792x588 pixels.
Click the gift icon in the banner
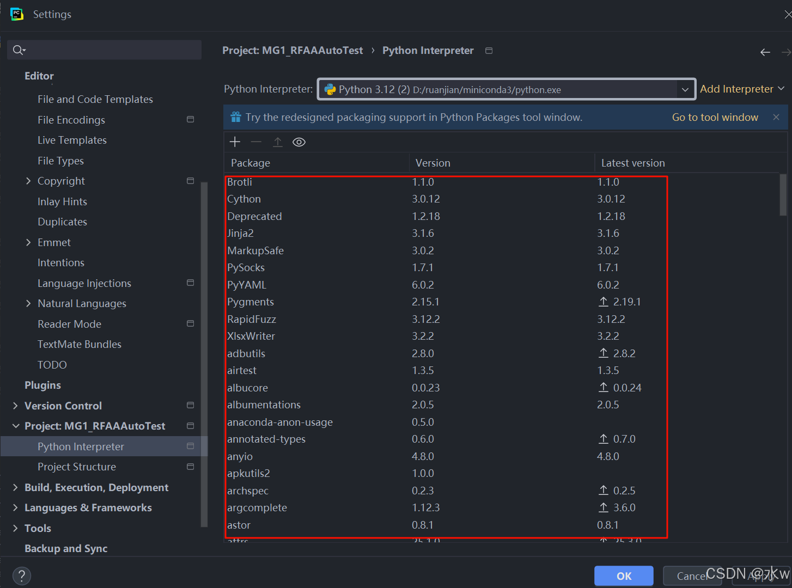point(235,117)
